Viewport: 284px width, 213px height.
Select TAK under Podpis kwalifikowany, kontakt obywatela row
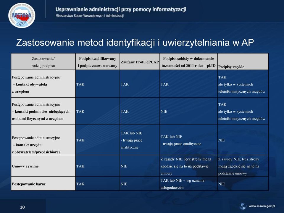point(80,84)
